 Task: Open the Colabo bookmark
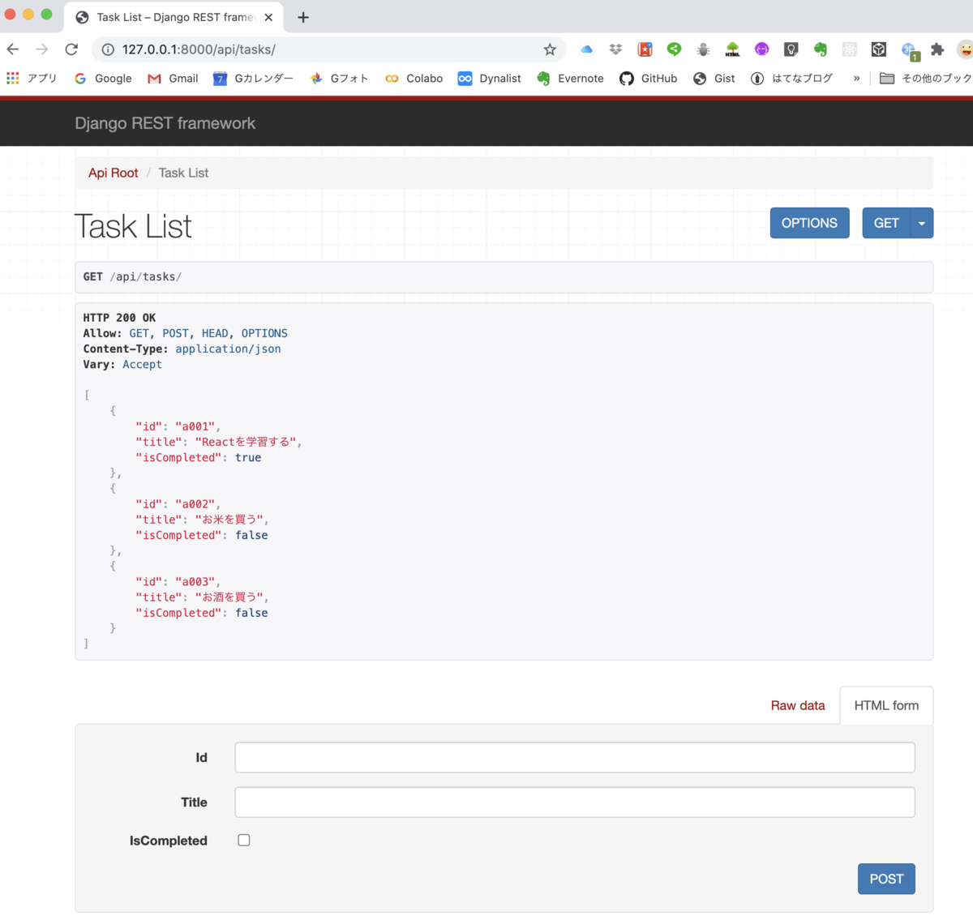click(414, 78)
